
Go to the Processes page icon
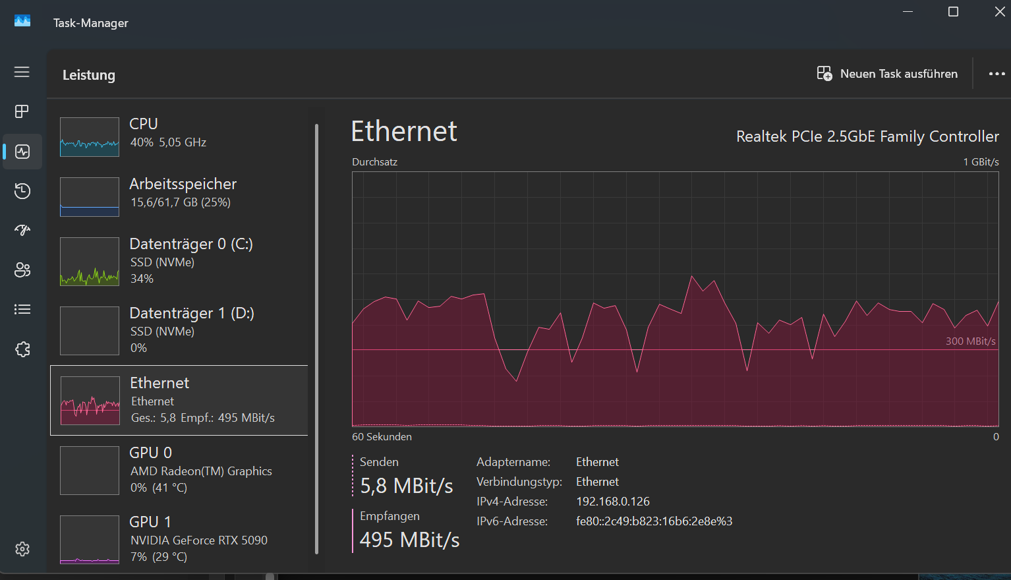(x=22, y=111)
